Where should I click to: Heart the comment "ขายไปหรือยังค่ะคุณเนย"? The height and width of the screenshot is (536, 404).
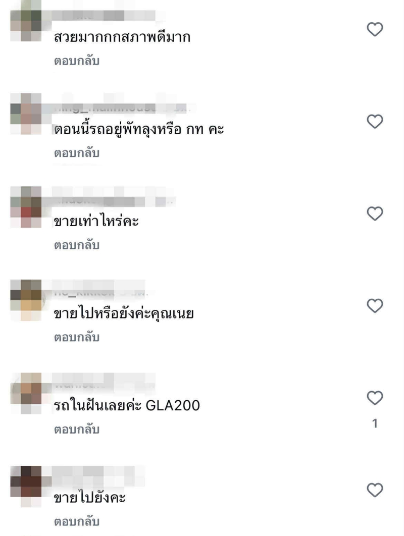point(375,306)
